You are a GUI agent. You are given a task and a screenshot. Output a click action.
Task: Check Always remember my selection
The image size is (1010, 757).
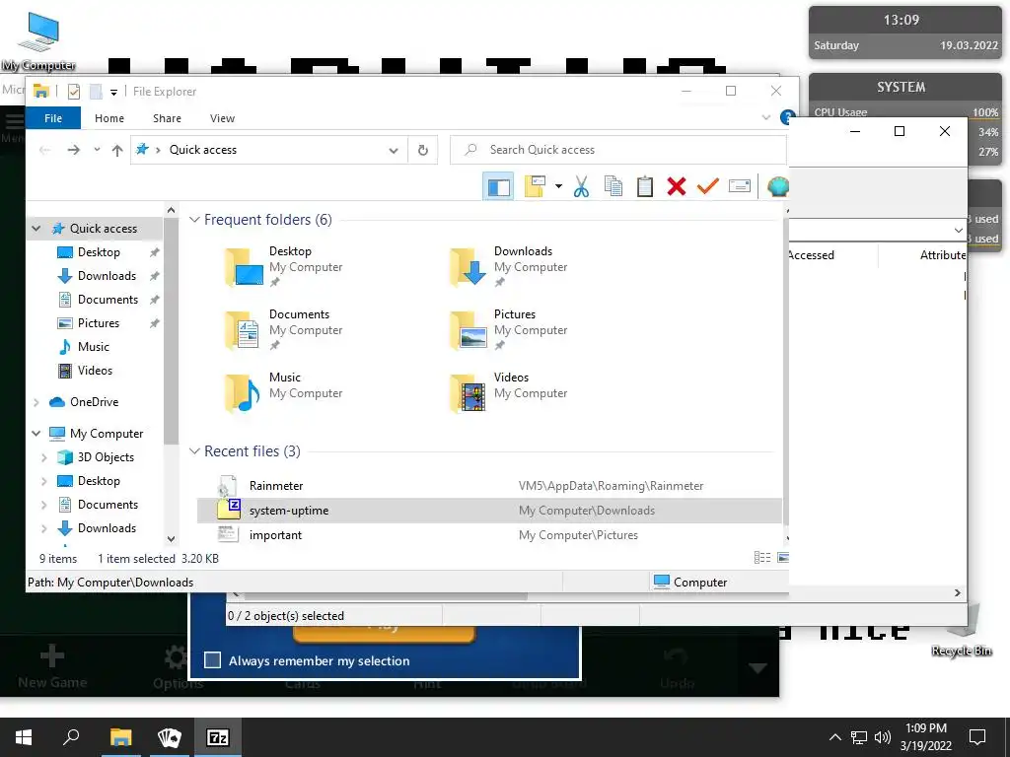213,660
